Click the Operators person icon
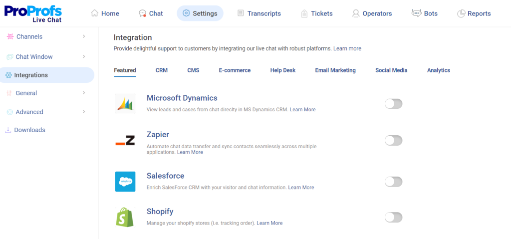 (x=355, y=13)
